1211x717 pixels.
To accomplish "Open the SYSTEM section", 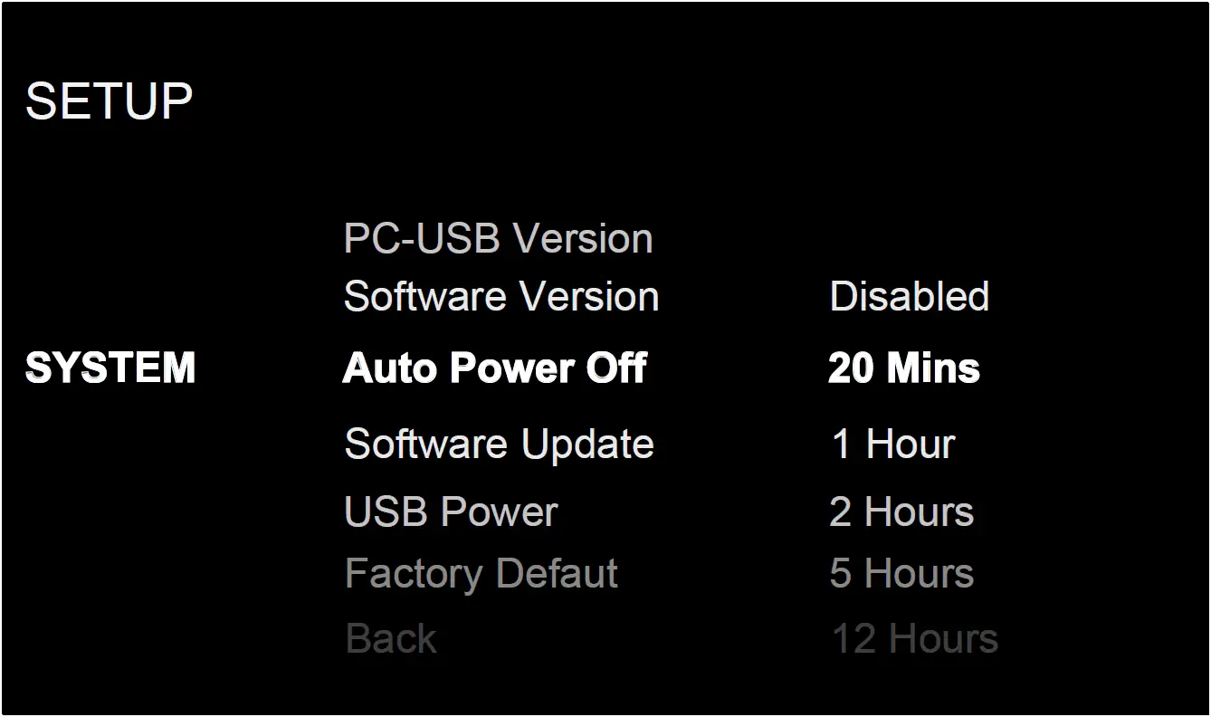I will coord(111,368).
